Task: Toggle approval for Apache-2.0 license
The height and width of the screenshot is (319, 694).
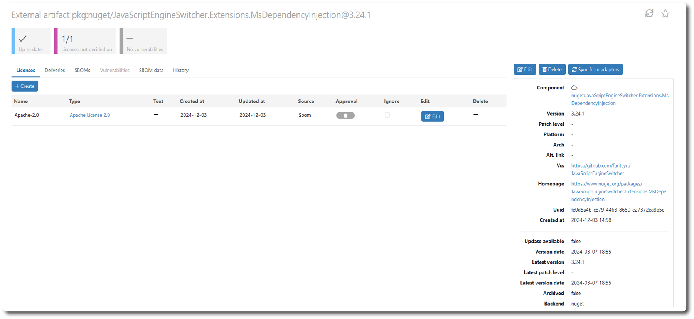Action: coord(345,116)
